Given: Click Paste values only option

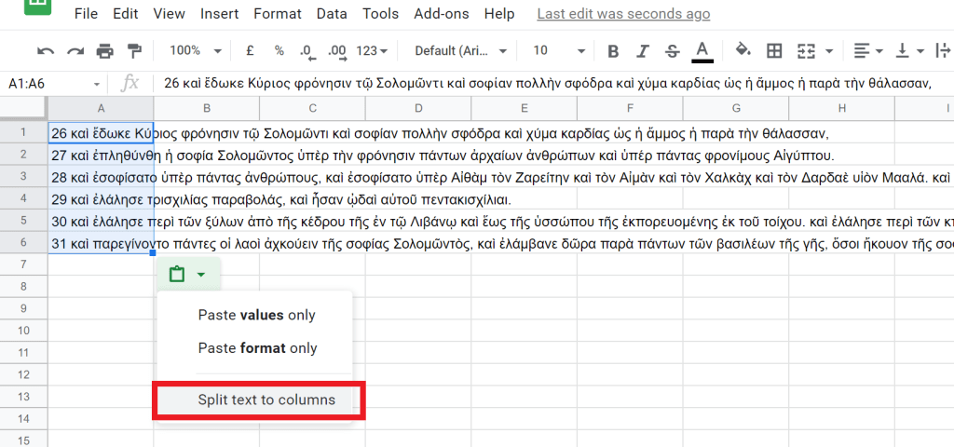Looking at the screenshot, I should coord(257,315).
